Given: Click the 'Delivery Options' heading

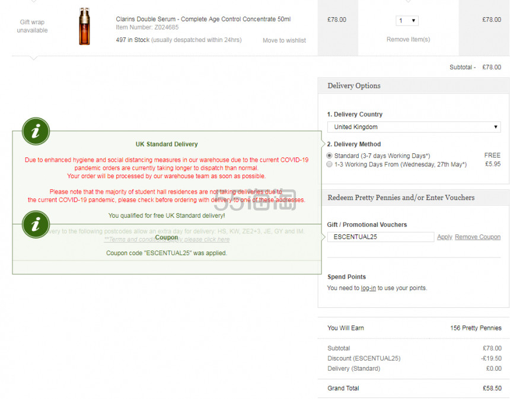Looking at the screenshot, I should point(354,86).
